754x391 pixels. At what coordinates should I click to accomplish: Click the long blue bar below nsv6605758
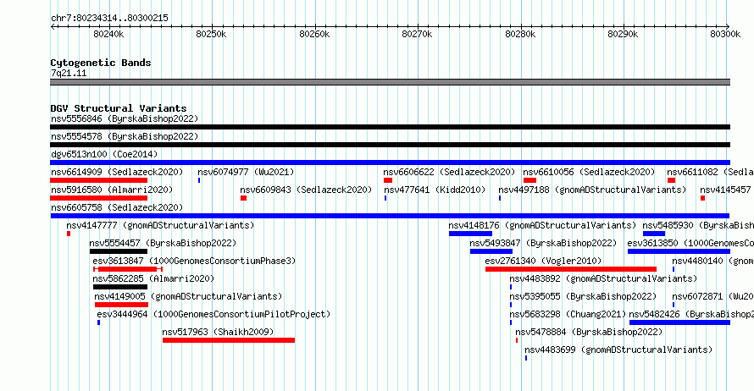pyautogui.click(x=390, y=216)
